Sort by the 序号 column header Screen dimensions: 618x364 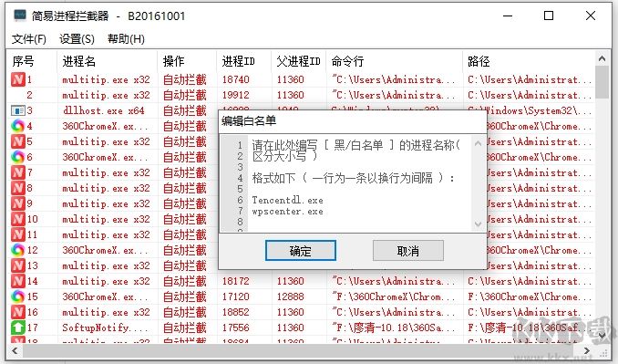(32, 61)
